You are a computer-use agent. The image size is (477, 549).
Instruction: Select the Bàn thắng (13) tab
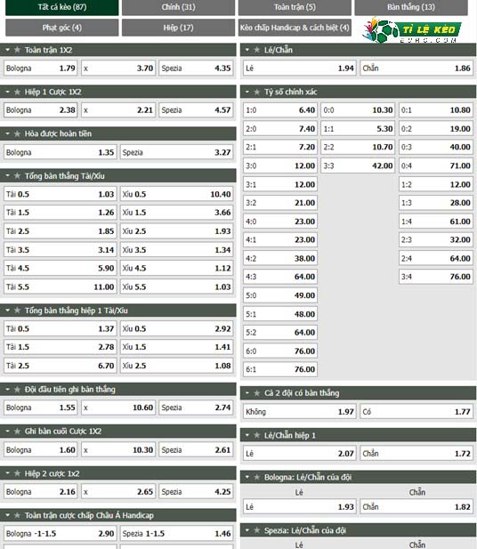(411, 7)
